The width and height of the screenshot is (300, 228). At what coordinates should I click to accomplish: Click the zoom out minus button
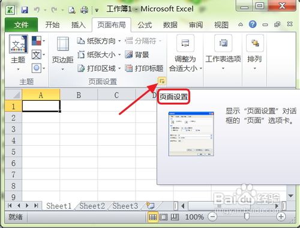(x=212, y=217)
